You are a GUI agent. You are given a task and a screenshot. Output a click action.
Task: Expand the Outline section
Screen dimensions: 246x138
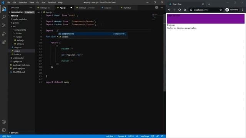[x=15, y=133]
